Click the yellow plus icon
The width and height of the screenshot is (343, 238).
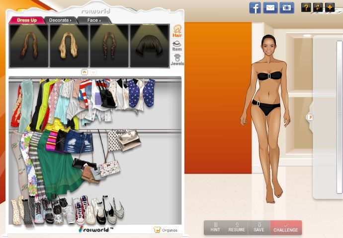point(330,7)
